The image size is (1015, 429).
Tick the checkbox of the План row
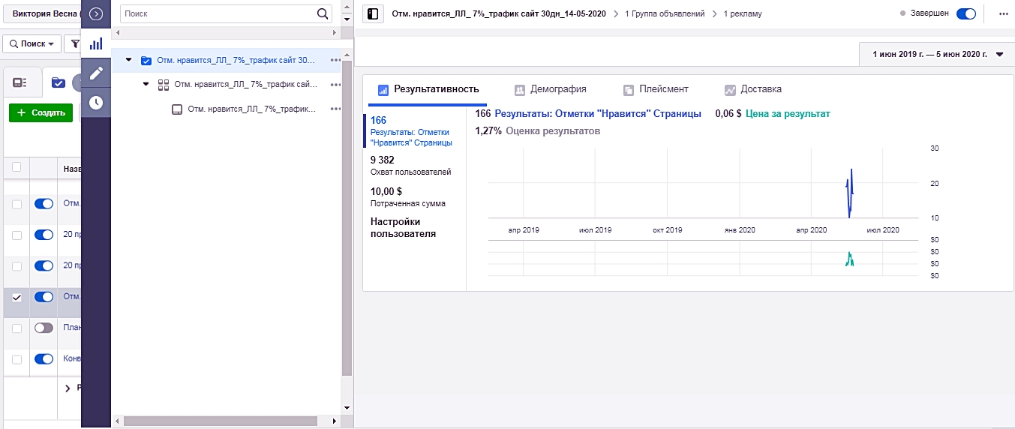[17, 328]
